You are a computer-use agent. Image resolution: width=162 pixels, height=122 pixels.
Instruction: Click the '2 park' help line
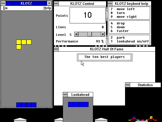[117, 38]
